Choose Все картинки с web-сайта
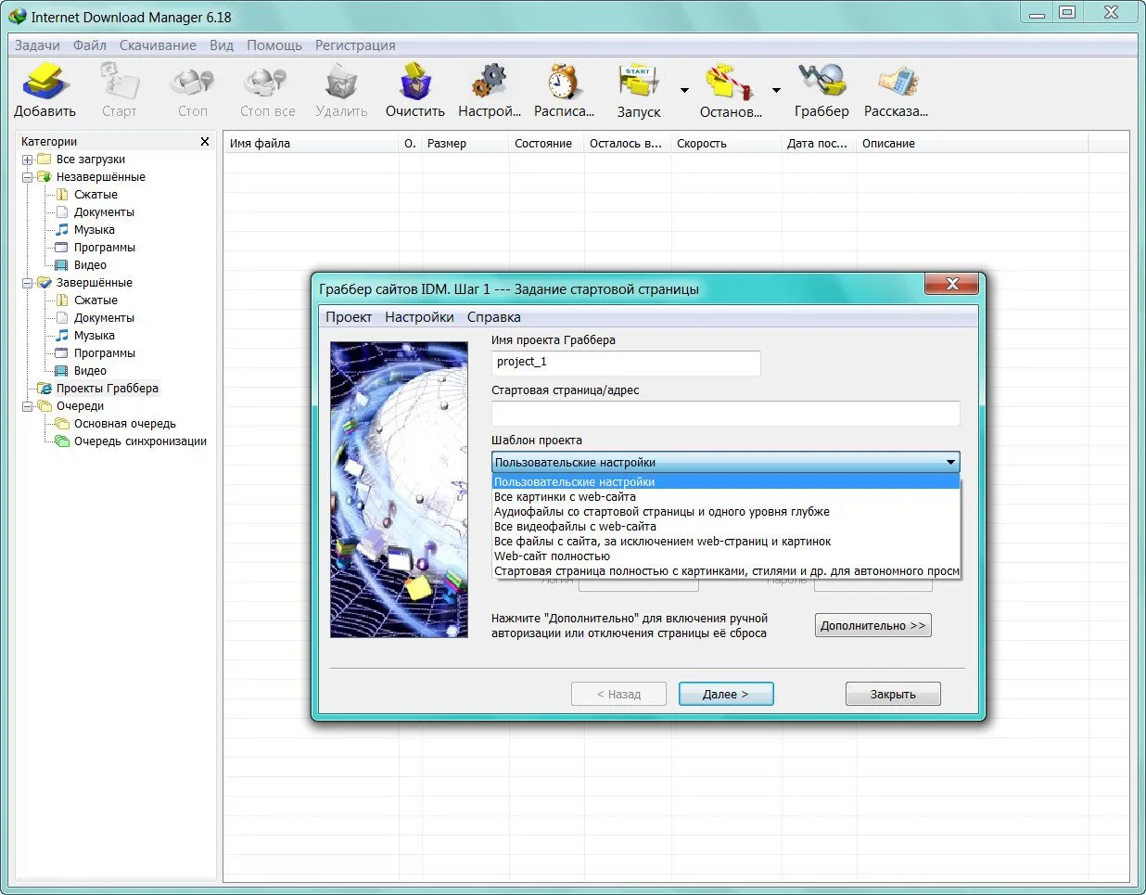The image size is (1146, 895). [x=726, y=497]
